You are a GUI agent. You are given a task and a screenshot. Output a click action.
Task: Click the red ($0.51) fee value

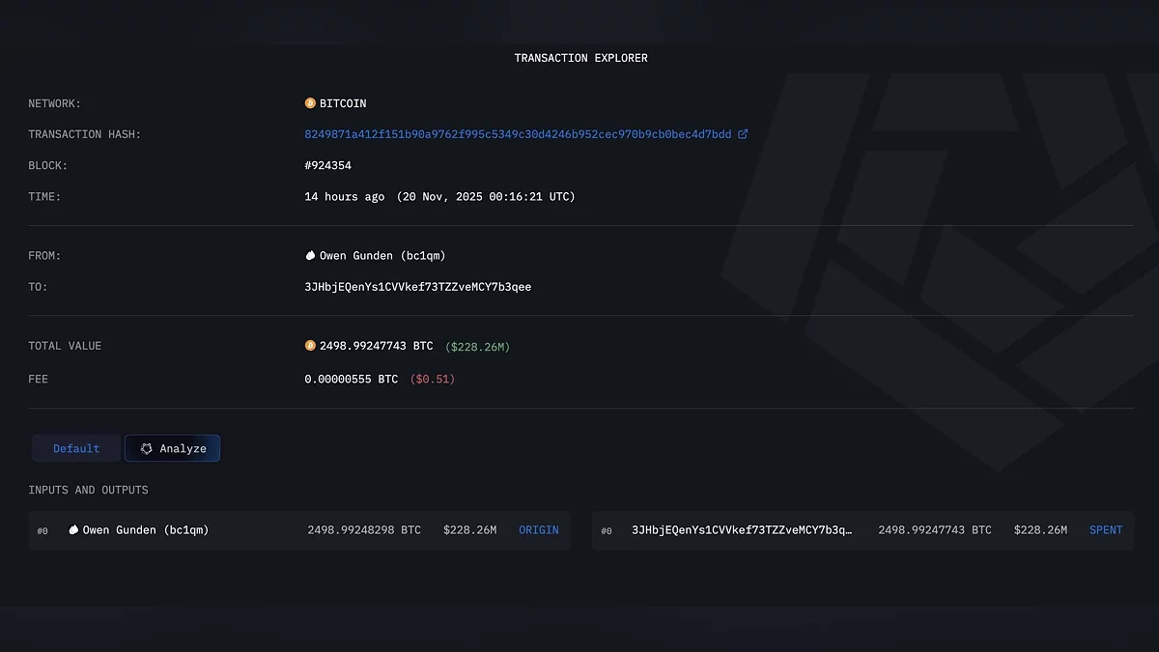coord(433,379)
